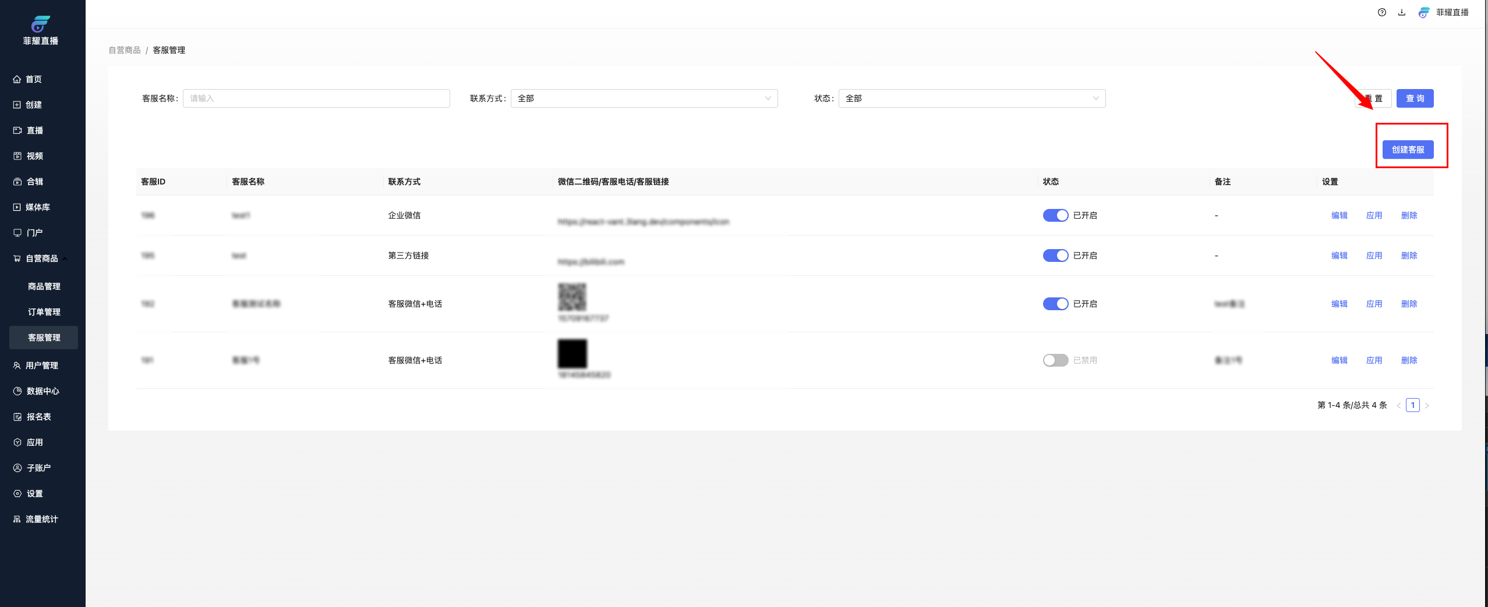Screen dimensions: 1488x607
Task: Enable the 已禁用 status toggle
Action: click(1055, 360)
